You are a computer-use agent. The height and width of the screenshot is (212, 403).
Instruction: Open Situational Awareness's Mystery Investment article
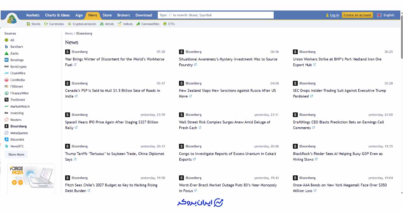(228, 62)
